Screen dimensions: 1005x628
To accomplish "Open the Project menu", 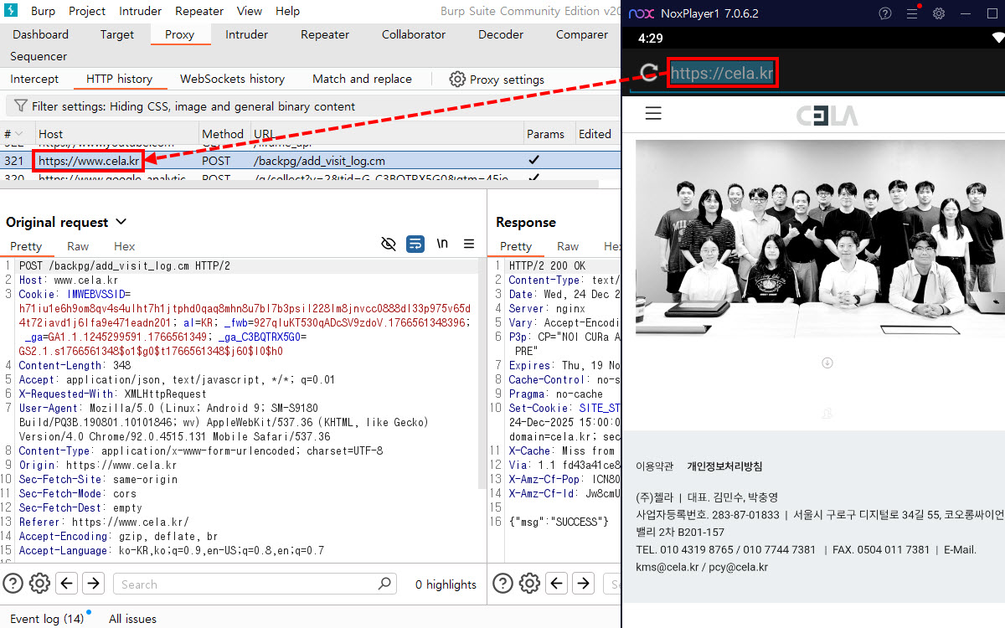I will click(87, 12).
